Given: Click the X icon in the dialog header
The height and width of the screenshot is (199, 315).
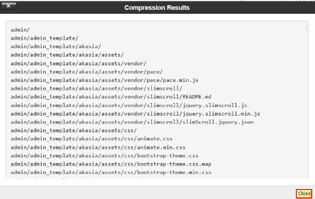Looking at the screenshot, I should 8,6.
